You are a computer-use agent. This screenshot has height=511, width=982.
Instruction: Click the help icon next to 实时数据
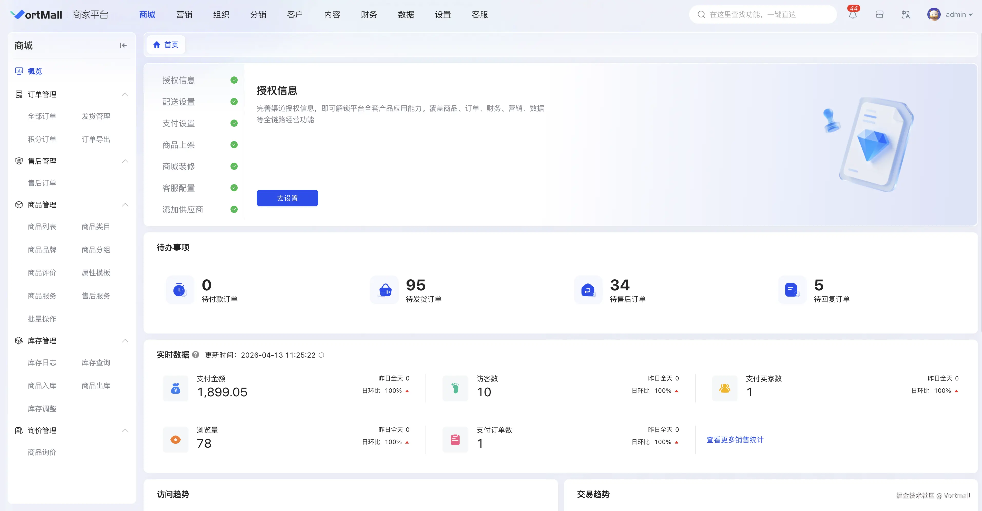196,354
